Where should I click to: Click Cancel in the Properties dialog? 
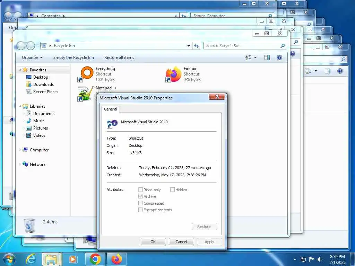[181, 241]
